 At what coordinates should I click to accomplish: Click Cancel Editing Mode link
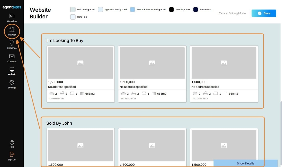[x=232, y=13]
